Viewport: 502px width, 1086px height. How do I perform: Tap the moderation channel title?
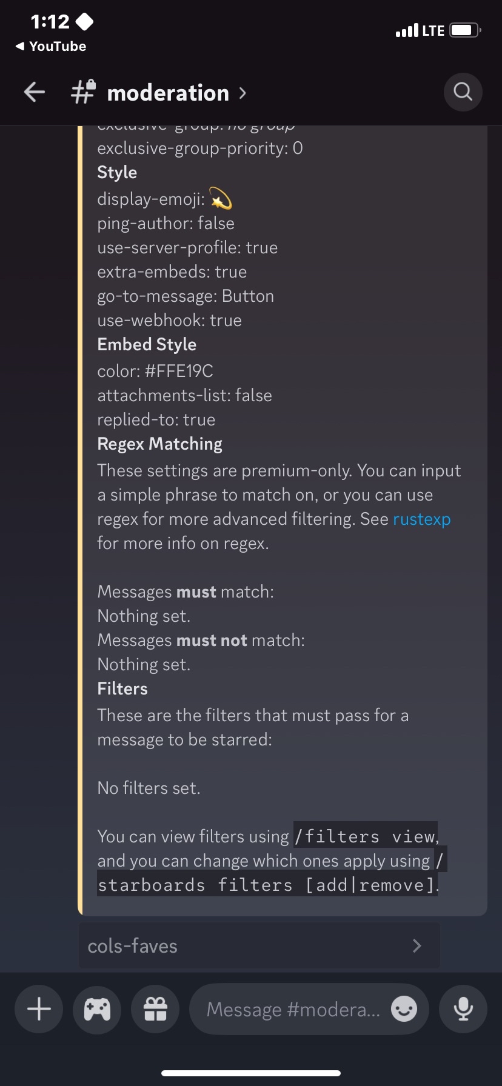tap(168, 93)
